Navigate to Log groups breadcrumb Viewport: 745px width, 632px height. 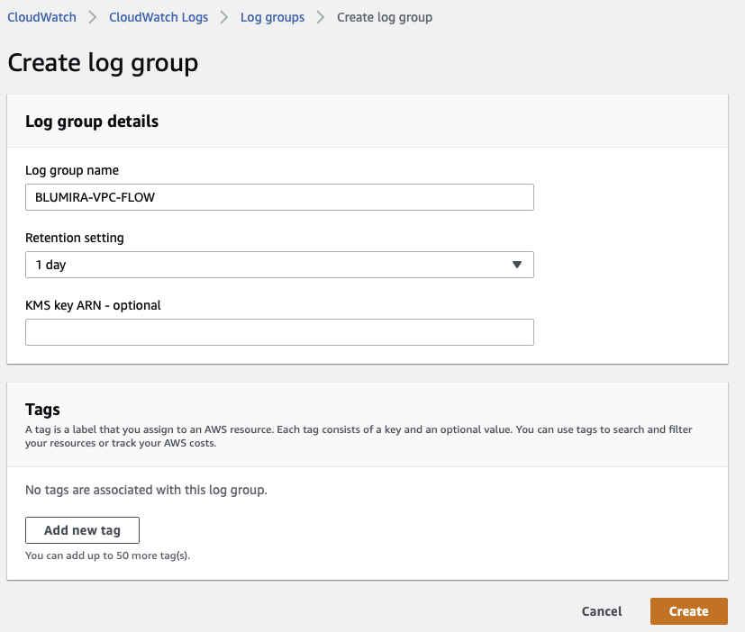[x=272, y=18]
